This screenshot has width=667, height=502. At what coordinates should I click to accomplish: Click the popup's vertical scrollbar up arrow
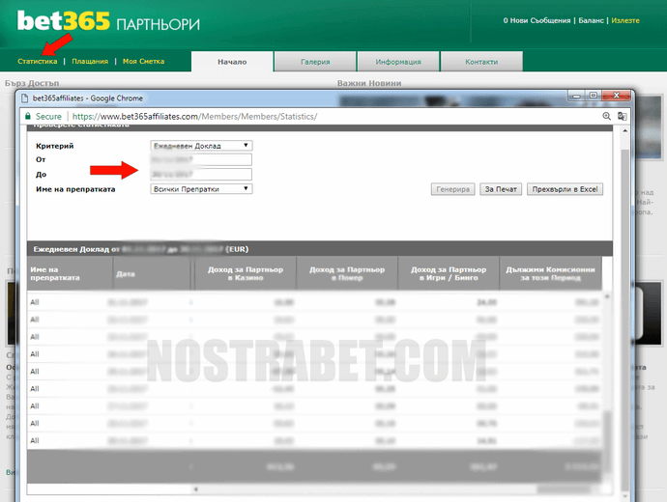click(x=624, y=130)
